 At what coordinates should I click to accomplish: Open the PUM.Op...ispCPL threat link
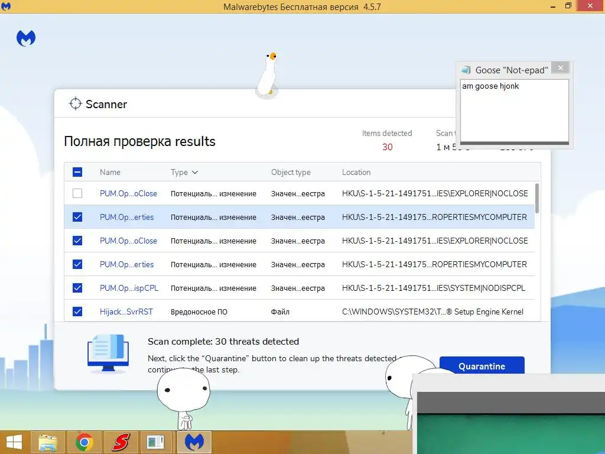tap(129, 288)
